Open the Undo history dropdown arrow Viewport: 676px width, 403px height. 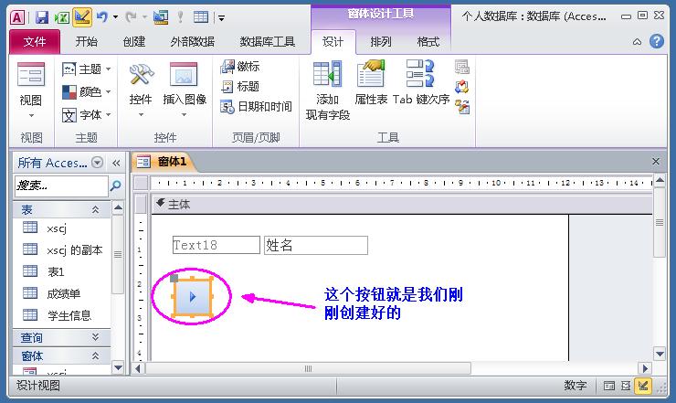[x=115, y=17]
